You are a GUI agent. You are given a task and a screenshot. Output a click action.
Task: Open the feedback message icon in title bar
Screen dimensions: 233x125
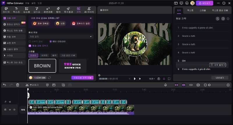tap(181, 3)
